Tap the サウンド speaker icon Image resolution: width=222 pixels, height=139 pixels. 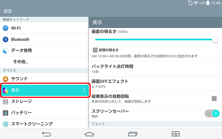(x=6, y=79)
